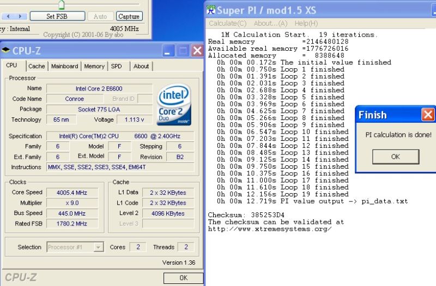This screenshot has width=436, height=286.
Task: Click OK button in CPU-Z window
Action: click(183, 278)
